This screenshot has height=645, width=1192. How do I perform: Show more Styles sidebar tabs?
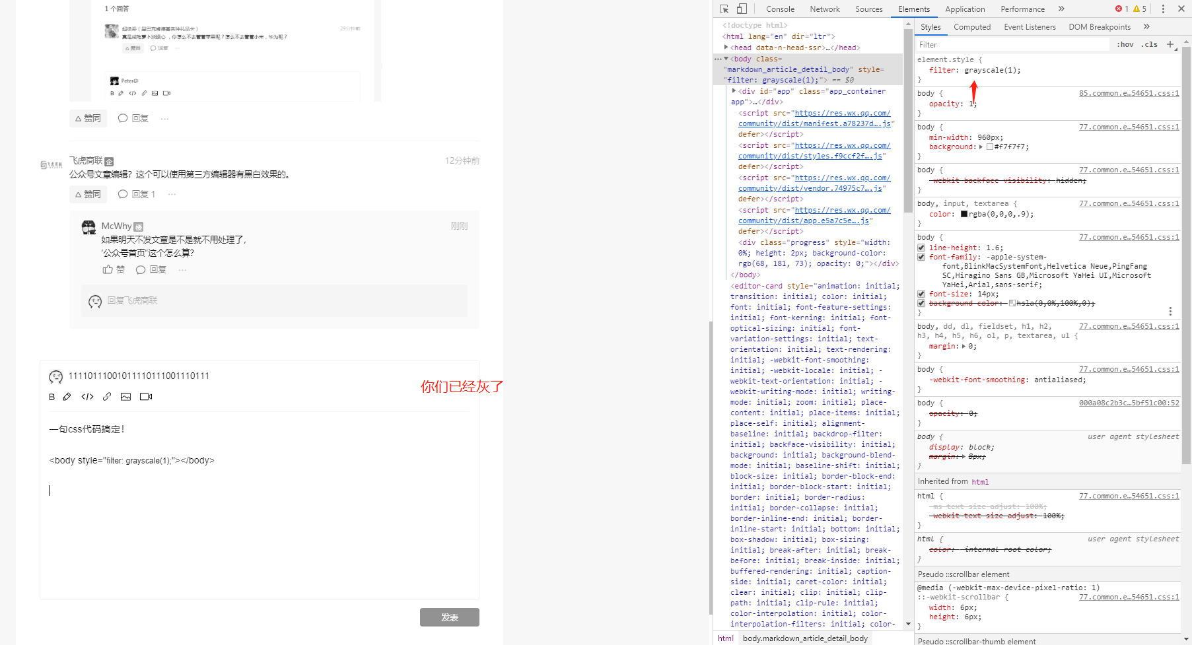click(x=1146, y=27)
